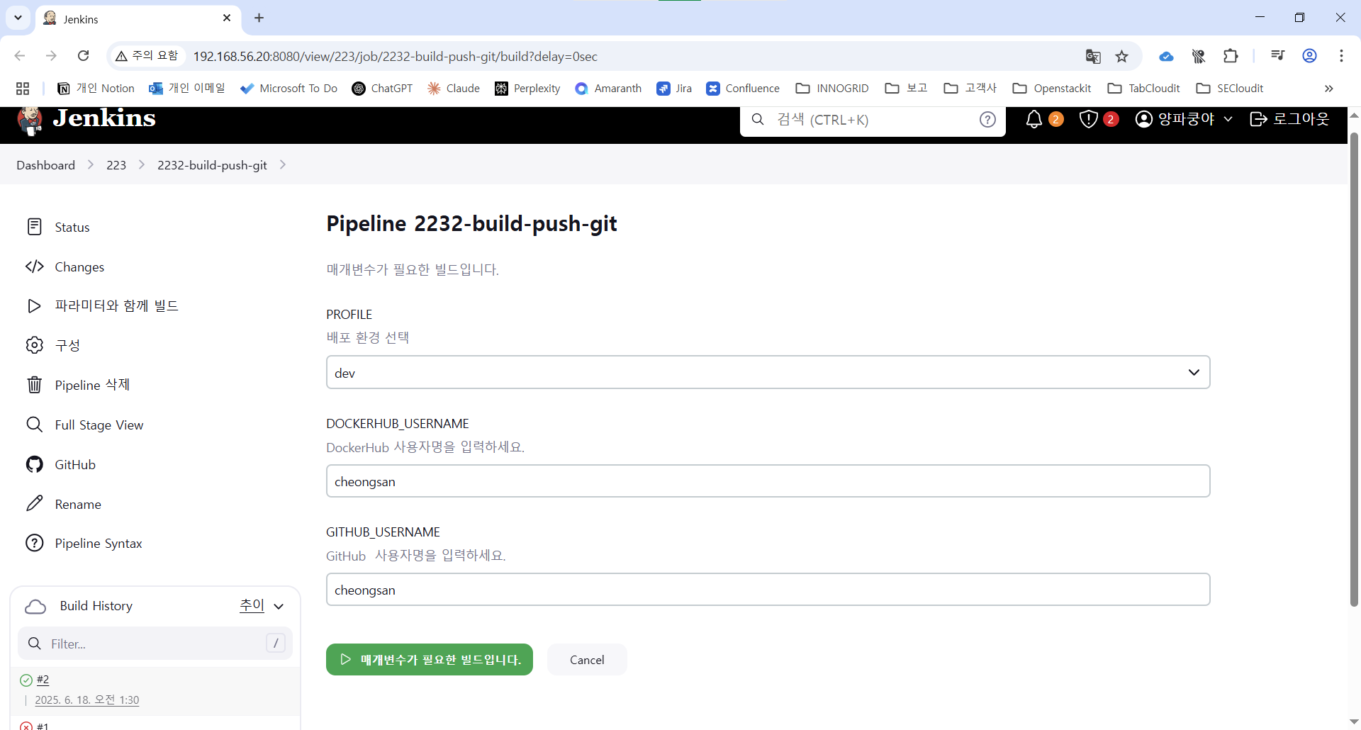Open browser translate page icon
The image size is (1361, 730).
point(1093,57)
